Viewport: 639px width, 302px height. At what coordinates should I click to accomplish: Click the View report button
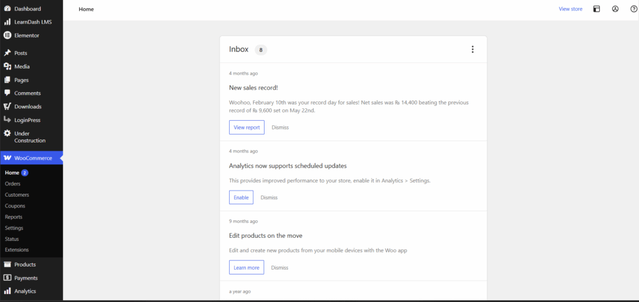coord(246,127)
